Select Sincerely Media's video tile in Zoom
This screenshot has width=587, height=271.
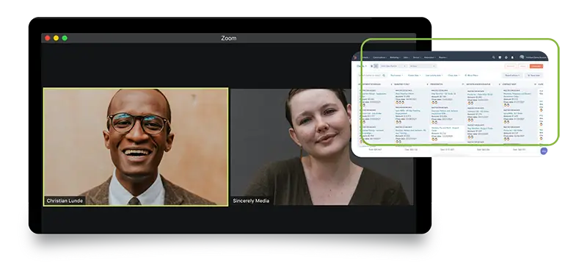[322, 147]
